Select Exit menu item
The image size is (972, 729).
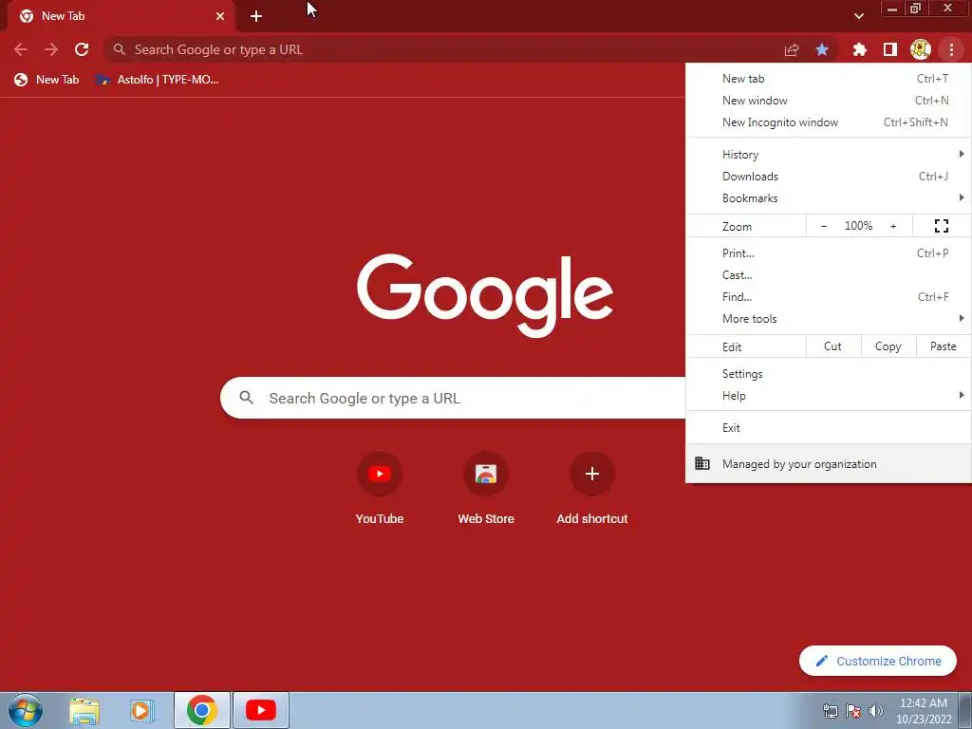[828, 428]
